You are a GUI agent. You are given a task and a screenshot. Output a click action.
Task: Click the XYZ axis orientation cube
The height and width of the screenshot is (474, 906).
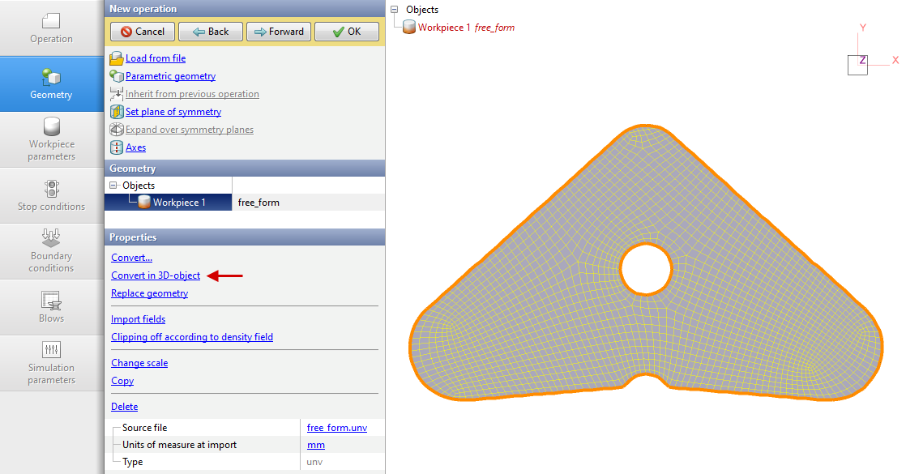[x=857, y=65]
